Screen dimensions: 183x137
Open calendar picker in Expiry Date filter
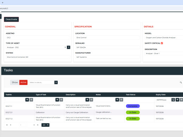point(173,100)
